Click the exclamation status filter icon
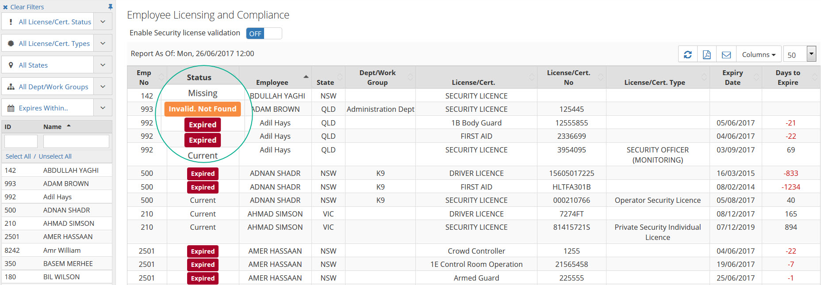Screen dimensions: 821x285 [11, 22]
